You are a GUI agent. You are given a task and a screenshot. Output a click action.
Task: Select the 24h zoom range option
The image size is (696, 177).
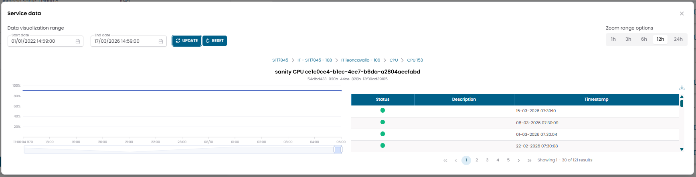click(678, 39)
